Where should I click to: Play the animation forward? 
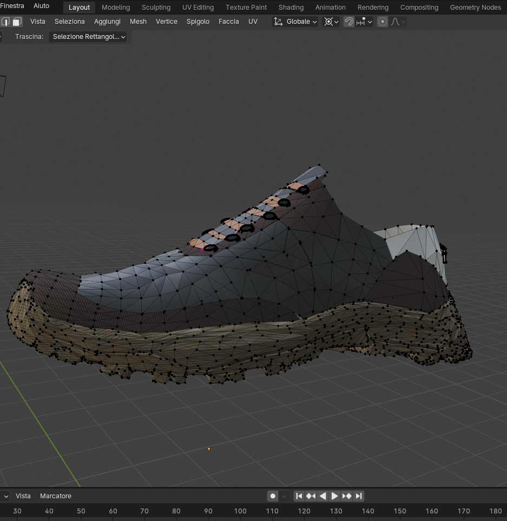tap(334, 496)
